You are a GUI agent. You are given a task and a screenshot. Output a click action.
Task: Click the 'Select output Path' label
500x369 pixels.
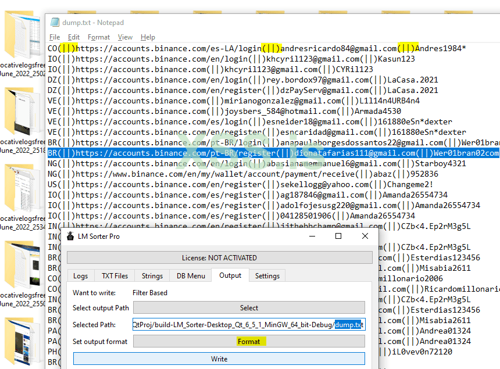101,308
